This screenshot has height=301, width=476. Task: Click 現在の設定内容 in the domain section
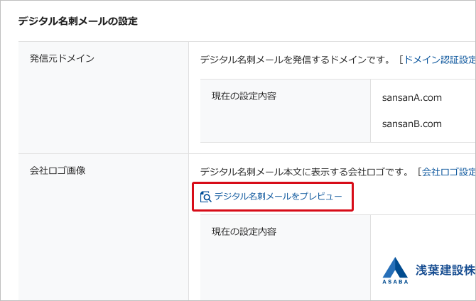[x=244, y=94]
